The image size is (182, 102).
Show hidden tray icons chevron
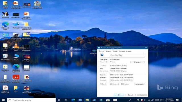click(135, 100)
